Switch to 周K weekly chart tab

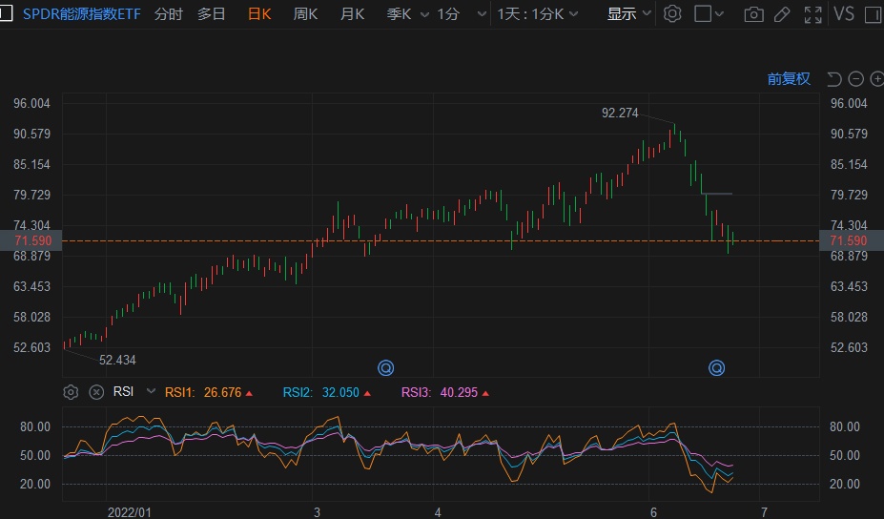click(305, 14)
